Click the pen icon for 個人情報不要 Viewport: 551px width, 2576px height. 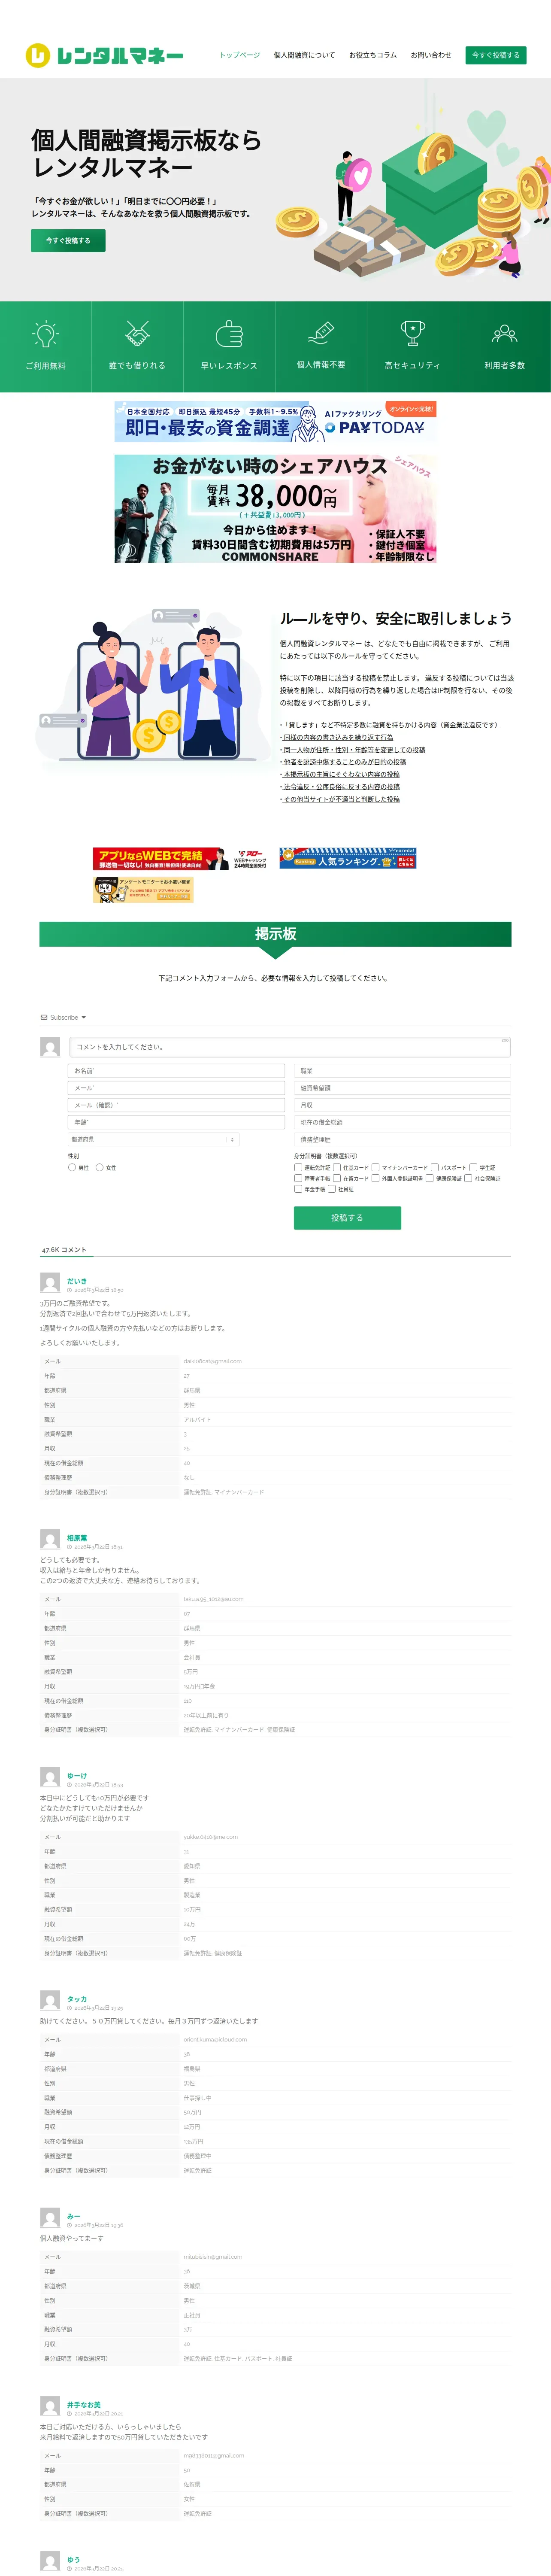tap(321, 333)
